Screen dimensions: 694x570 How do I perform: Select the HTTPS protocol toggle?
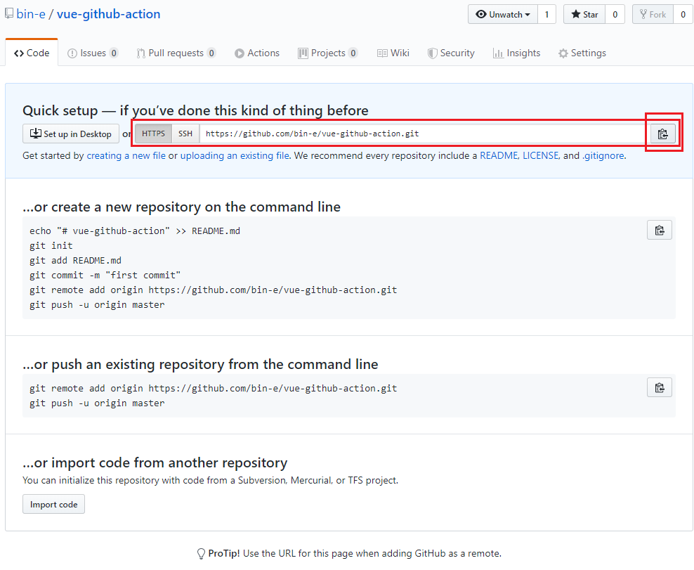pos(154,134)
